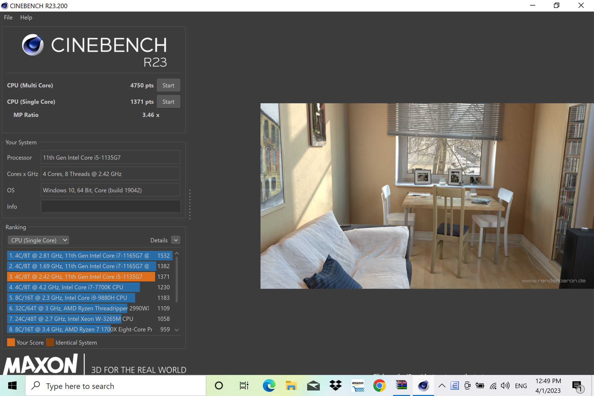Image resolution: width=594 pixels, height=396 pixels.
Task: Open the File menu
Action: coord(8,17)
